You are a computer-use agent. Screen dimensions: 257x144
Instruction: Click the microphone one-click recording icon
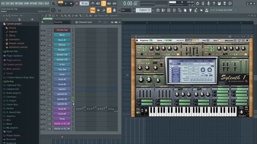coord(208,4)
